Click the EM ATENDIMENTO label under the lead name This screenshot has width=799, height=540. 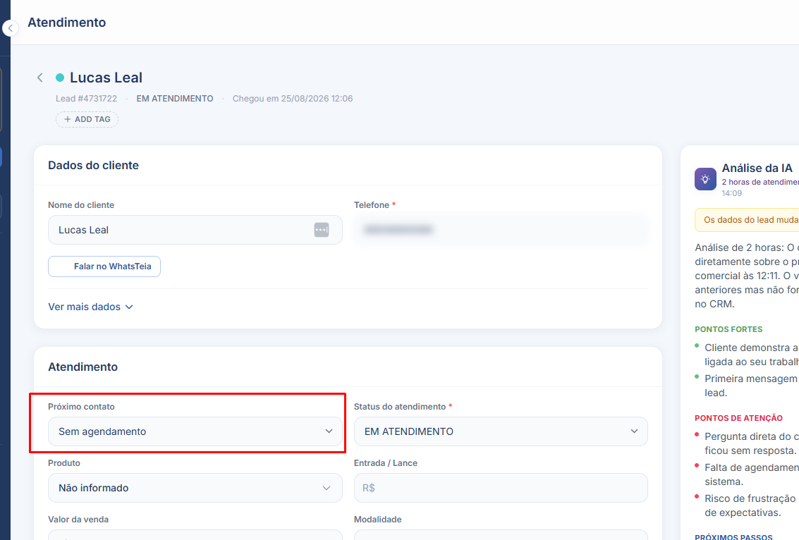tap(175, 98)
